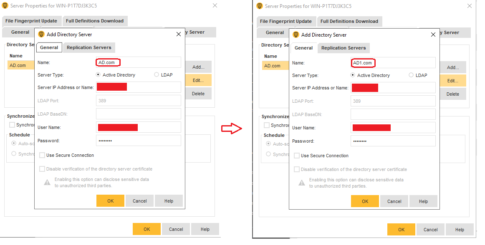Select the LDAP server type in the left dialog
The width and height of the screenshot is (485, 245).
[x=157, y=75]
